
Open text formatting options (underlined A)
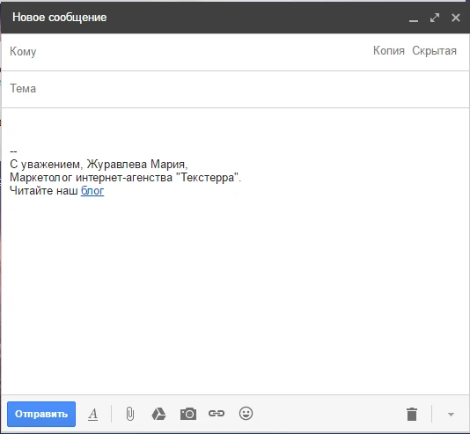pos(93,415)
